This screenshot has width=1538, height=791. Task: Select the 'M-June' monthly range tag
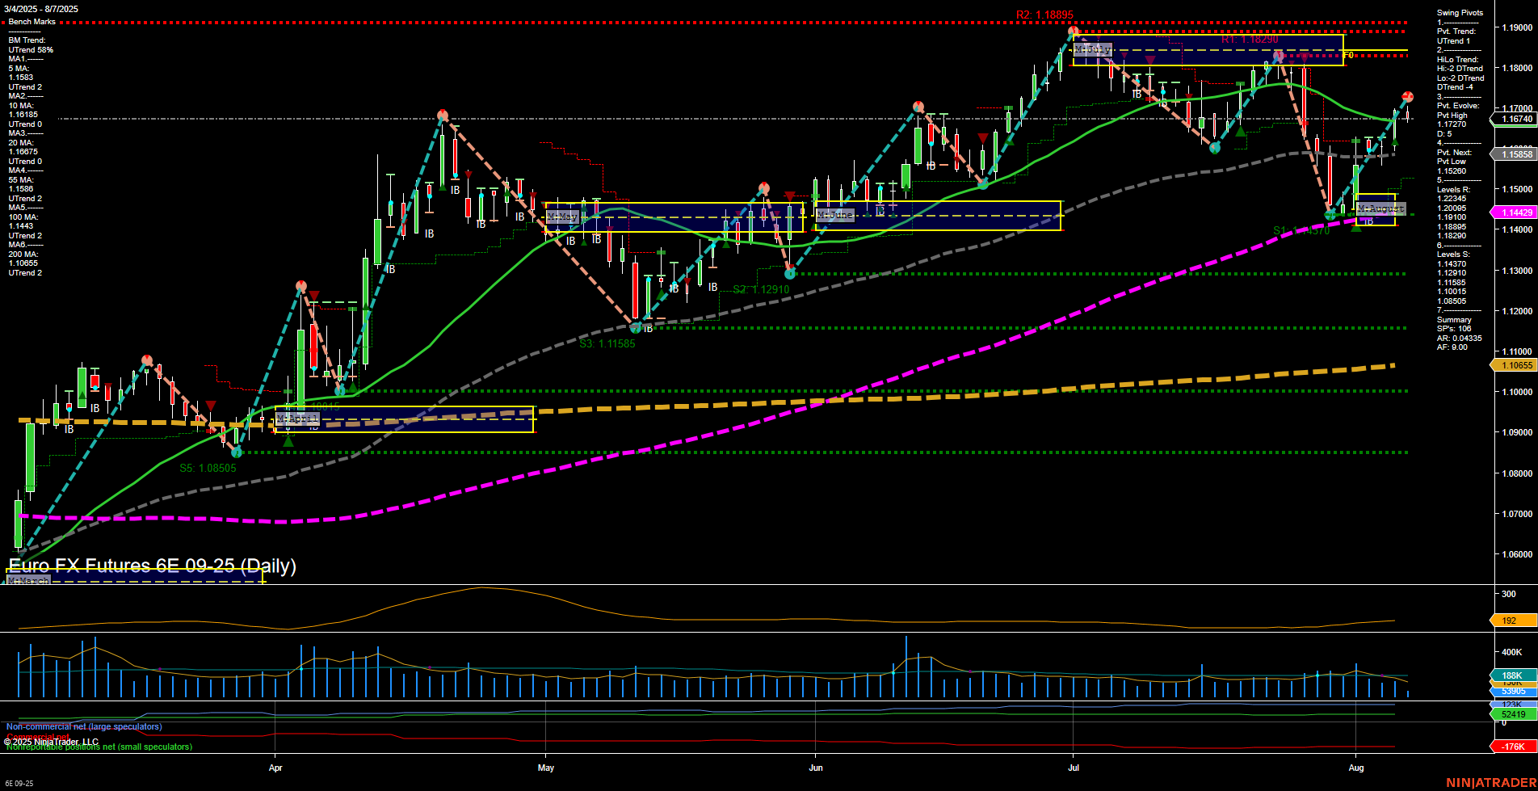(x=835, y=215)
